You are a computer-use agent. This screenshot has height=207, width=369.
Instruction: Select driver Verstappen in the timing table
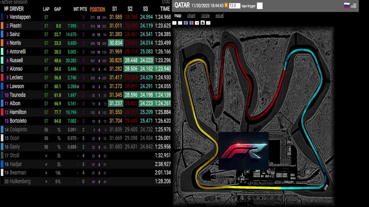pos(20,17)
